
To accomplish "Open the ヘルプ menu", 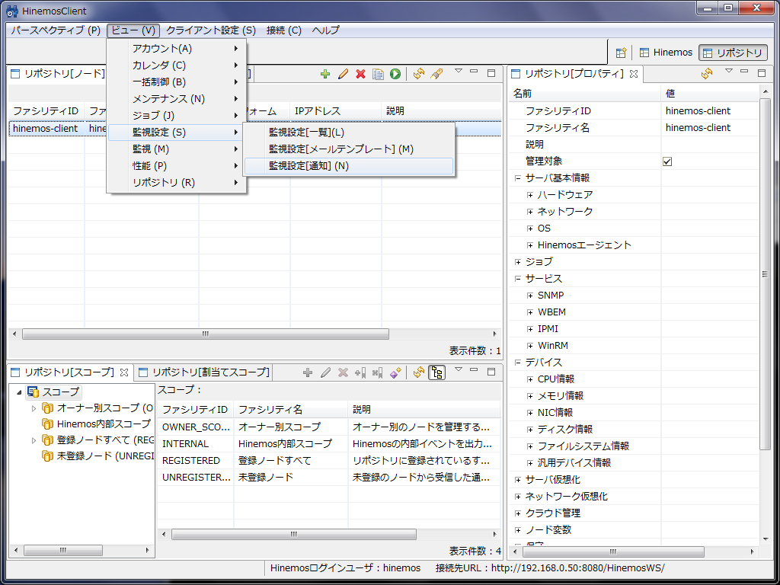I will tap(326, 30).
